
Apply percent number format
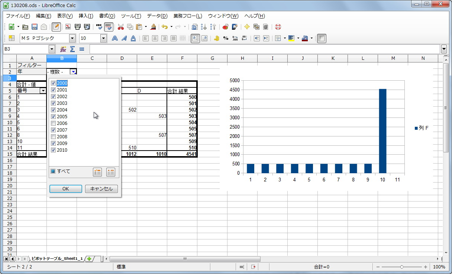point(226,38)
